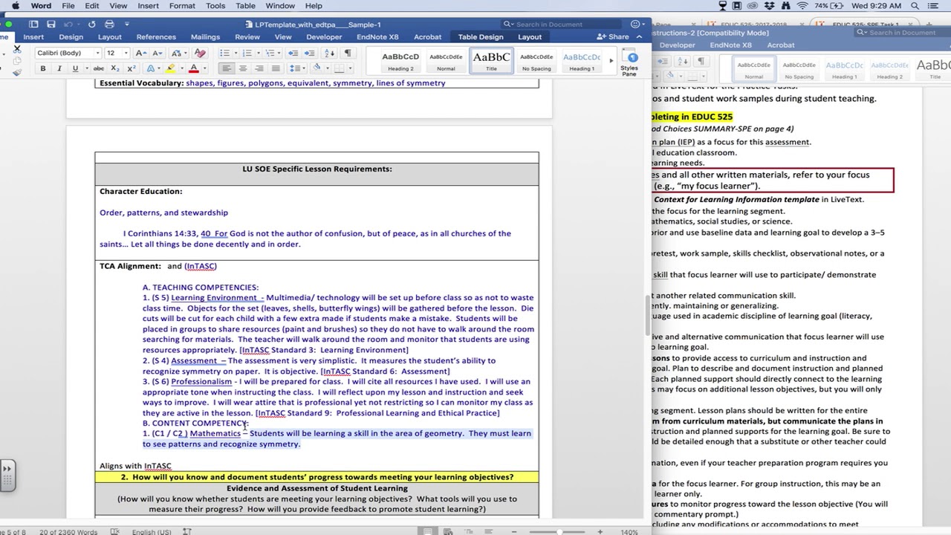The height and width of the screenshot is (535, 951).
Task: Open the Tools menu in the menu bar
Action: coord(215,6)
